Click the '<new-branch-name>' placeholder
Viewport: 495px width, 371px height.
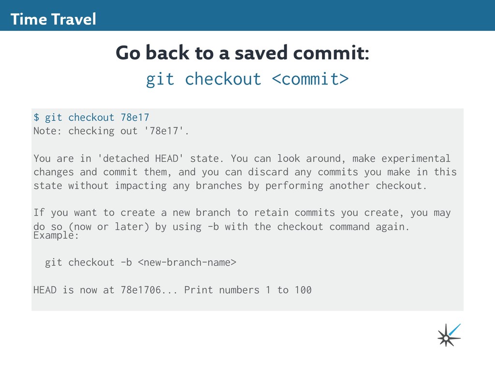[187, 262]
